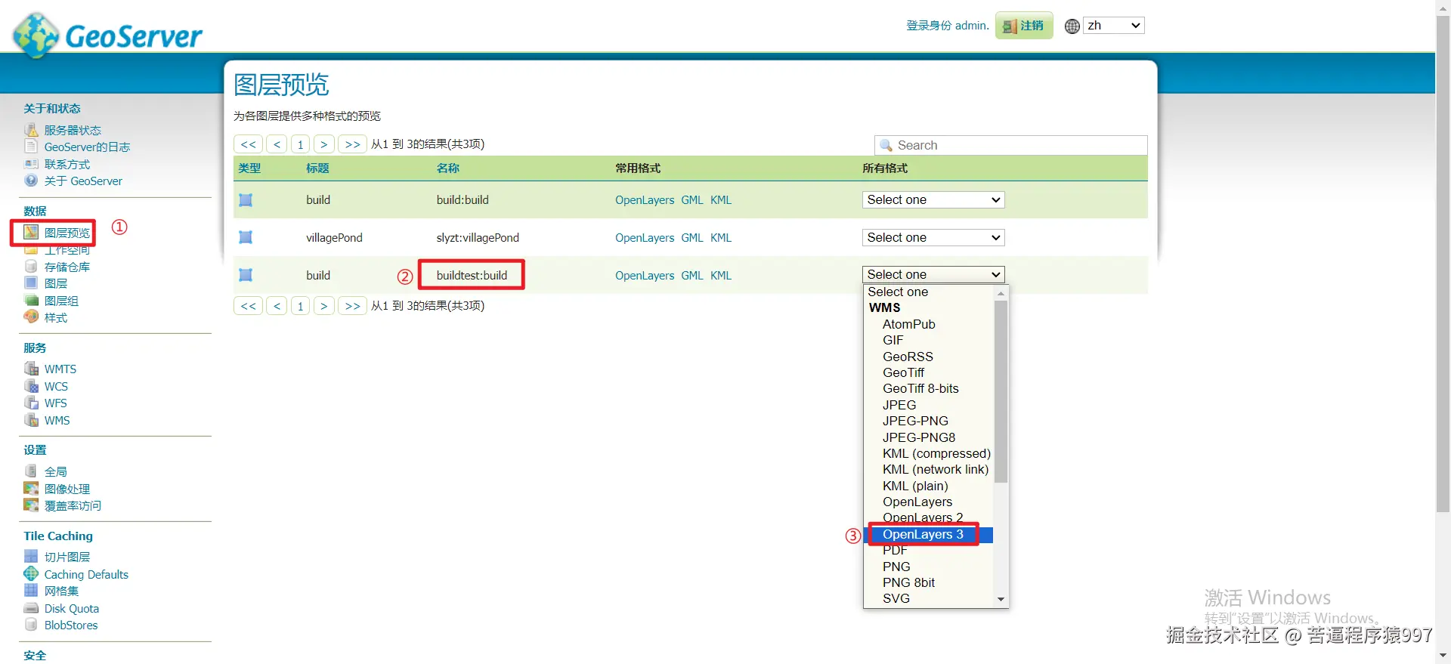
Task: Click the logout (注销) button
Action: [1024, 26]
